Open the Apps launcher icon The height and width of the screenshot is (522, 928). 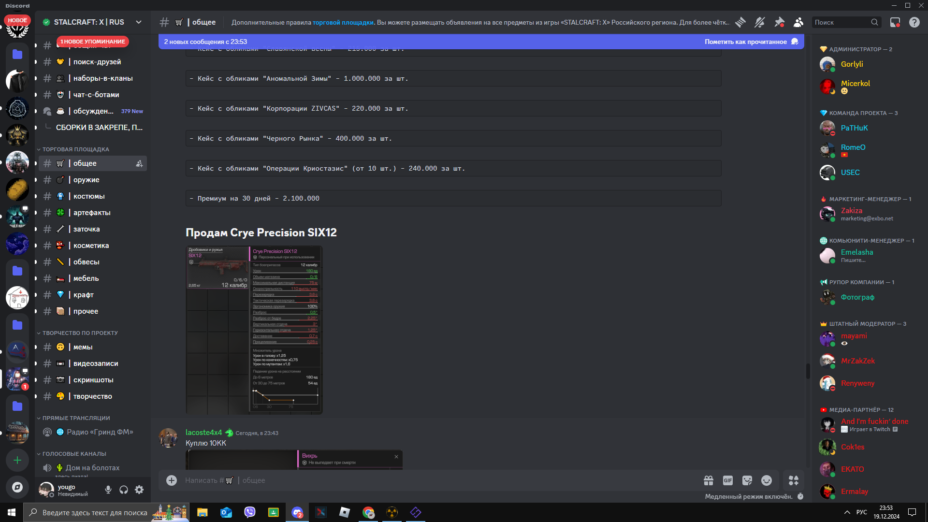pos(794,480)
